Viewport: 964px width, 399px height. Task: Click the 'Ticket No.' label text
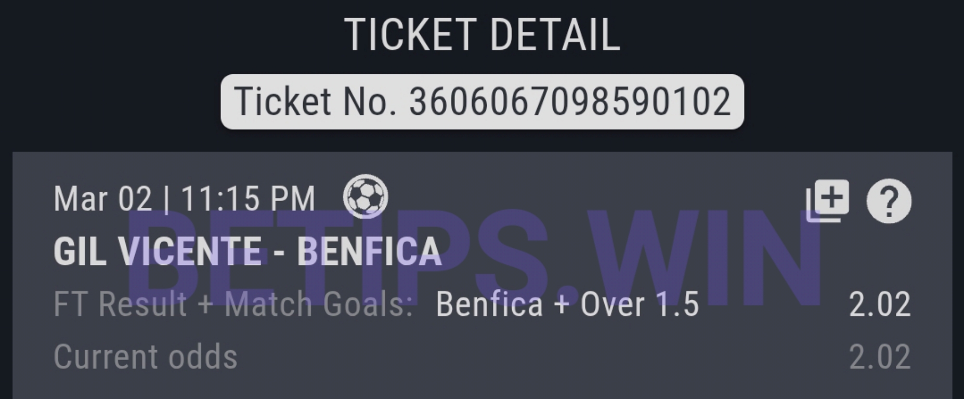(x=316, y=101)
